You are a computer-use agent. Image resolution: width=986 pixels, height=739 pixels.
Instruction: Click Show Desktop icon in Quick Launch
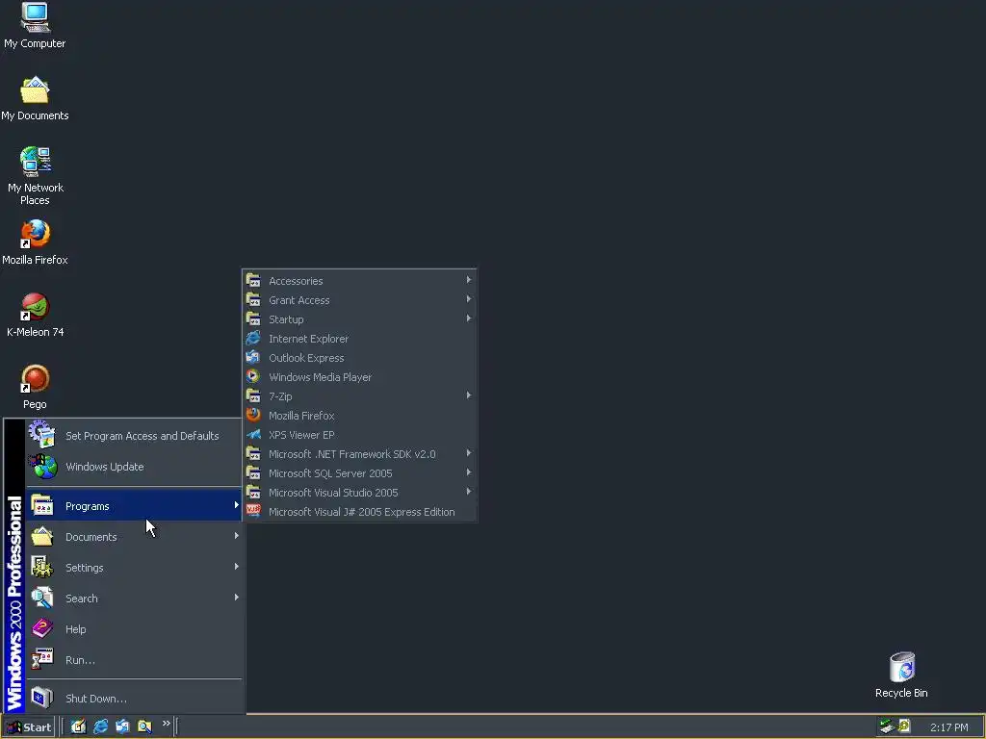click(78, 726)
